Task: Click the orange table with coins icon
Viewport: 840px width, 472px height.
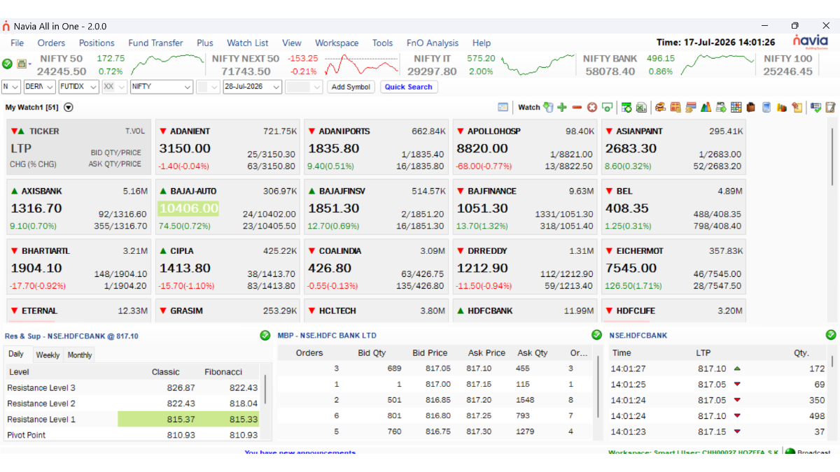Action: [675, 107]
